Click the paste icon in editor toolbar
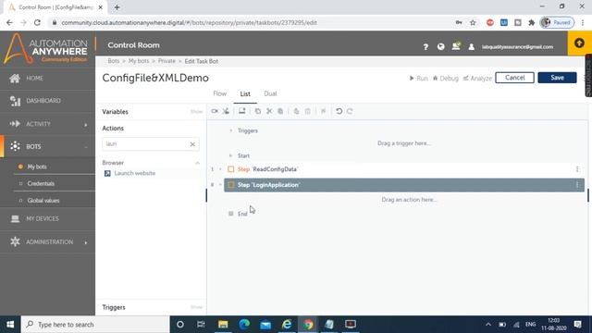The height and width of the screenshot is (333, 592). [x=280, y=111]
